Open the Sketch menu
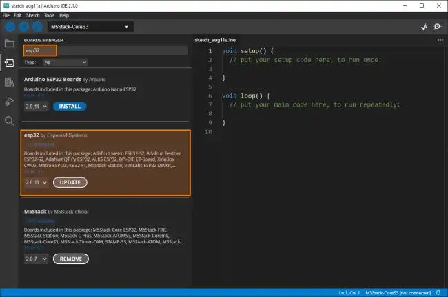The height and width of the screenshot is (297, 448). tap(33, 15)
